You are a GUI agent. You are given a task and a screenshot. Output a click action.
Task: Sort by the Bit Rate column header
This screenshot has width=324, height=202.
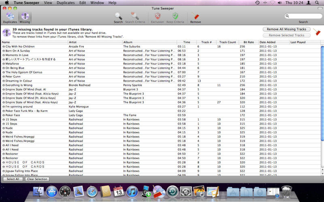[249, 42]
